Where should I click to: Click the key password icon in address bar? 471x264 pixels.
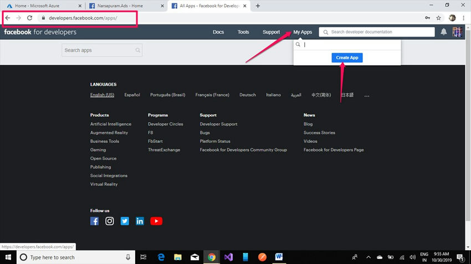427,18
